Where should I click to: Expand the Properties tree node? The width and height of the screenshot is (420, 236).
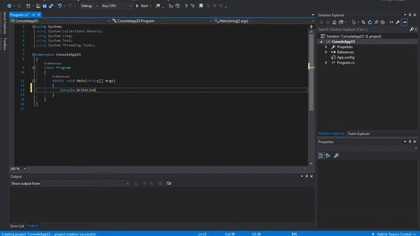[x=326, y=47]
